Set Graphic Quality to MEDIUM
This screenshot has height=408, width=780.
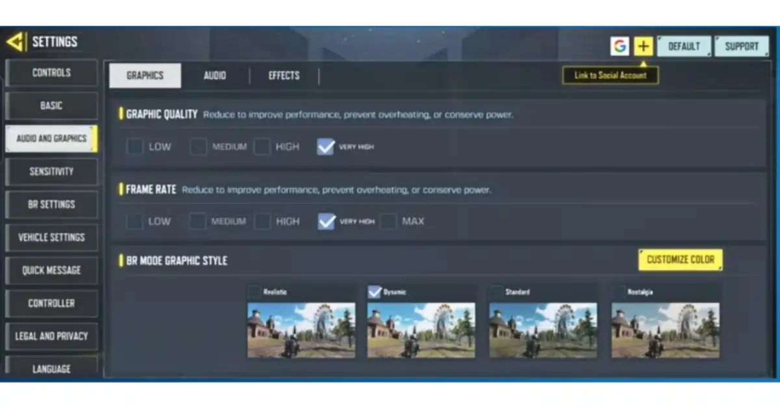(x=198, y=147)
